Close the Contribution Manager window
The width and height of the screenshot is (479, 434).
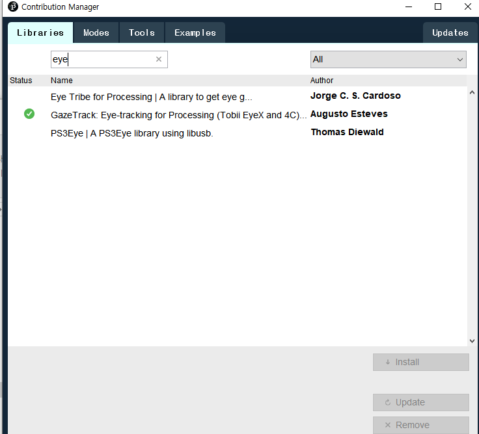(x=467, y=6)
